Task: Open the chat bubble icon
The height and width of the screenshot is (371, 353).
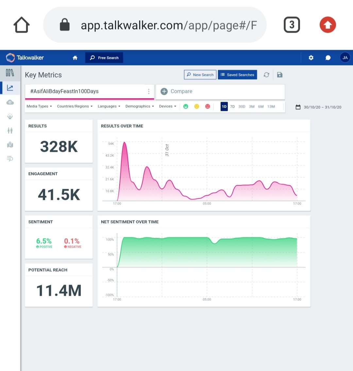Action: [328, 58]
